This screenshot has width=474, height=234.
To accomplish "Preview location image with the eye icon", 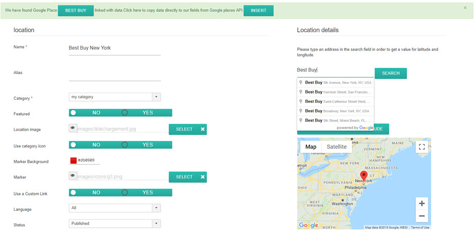I will [73, 129].
